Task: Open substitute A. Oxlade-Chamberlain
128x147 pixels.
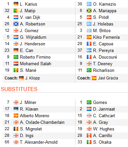Action: pyautogui.click(x=42, y=122)
